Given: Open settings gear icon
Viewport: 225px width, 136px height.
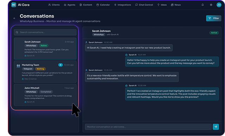Looking at the screenshot, I should pyautogui.click(x=211, y=5).
